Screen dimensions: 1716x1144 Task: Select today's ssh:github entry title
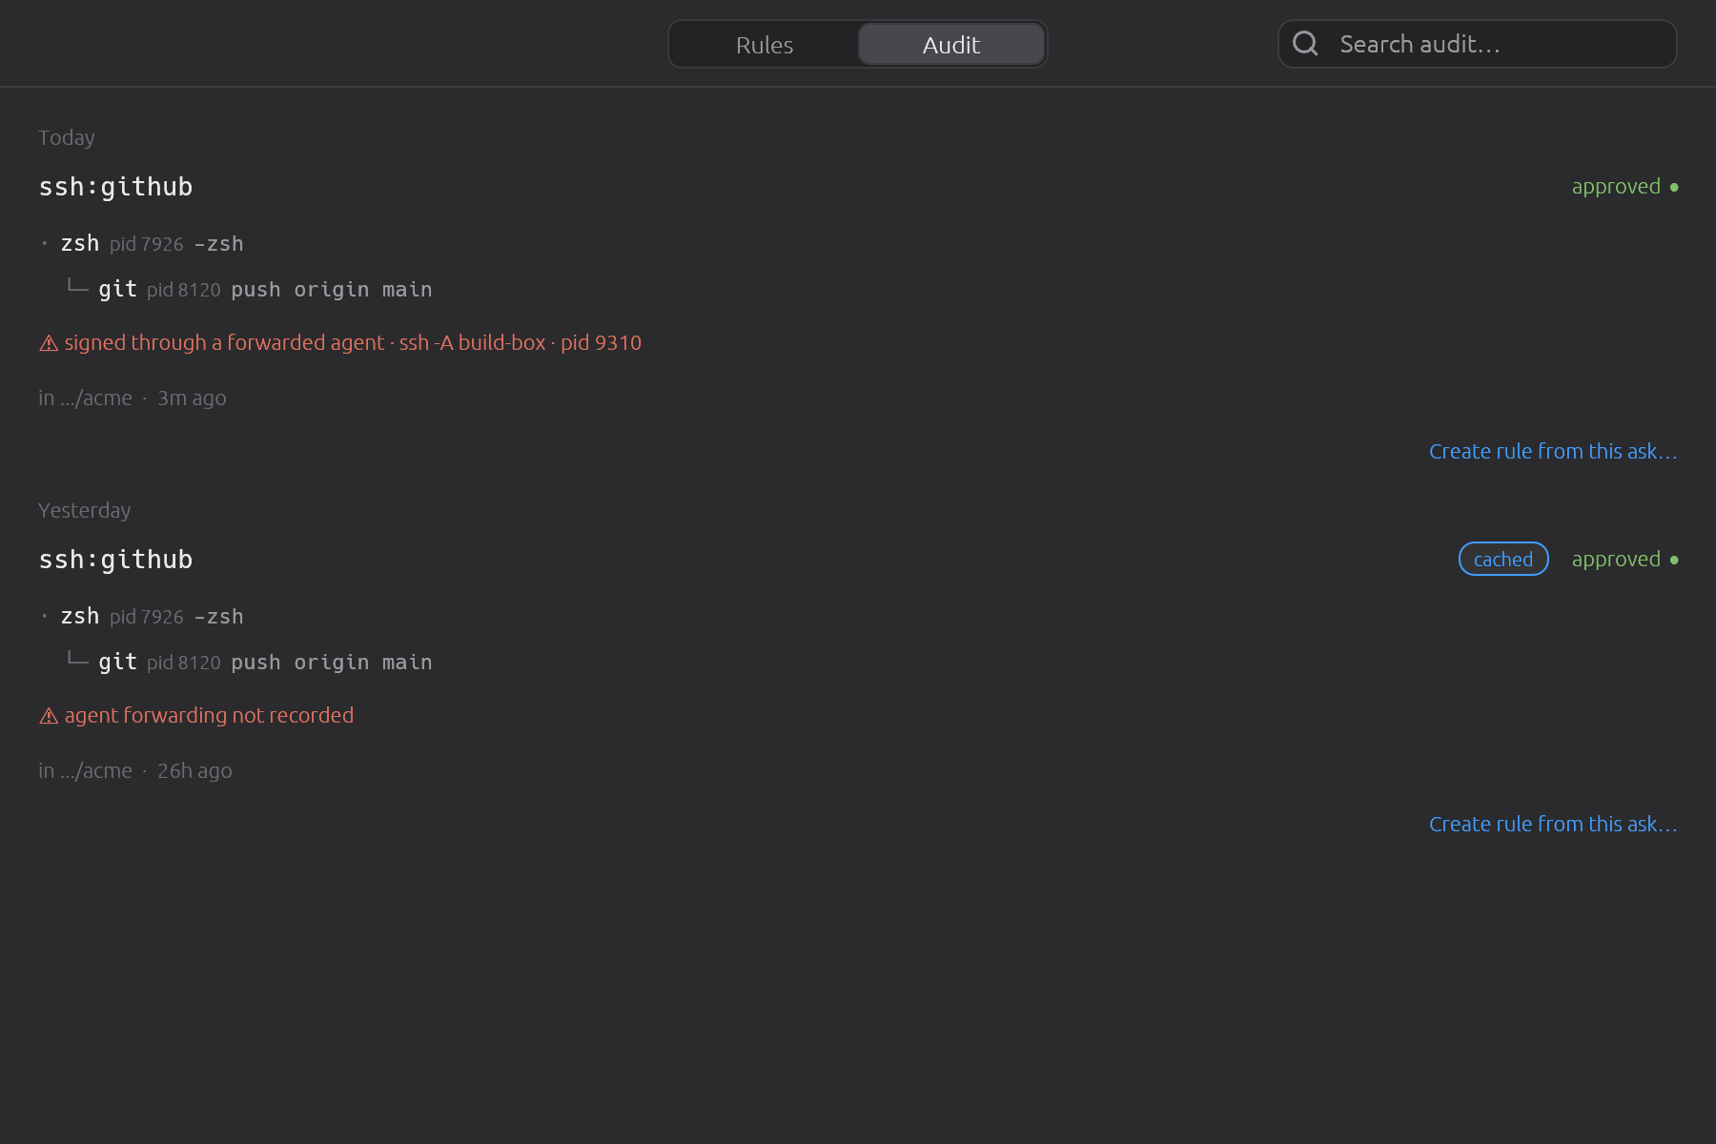(115, 187)
